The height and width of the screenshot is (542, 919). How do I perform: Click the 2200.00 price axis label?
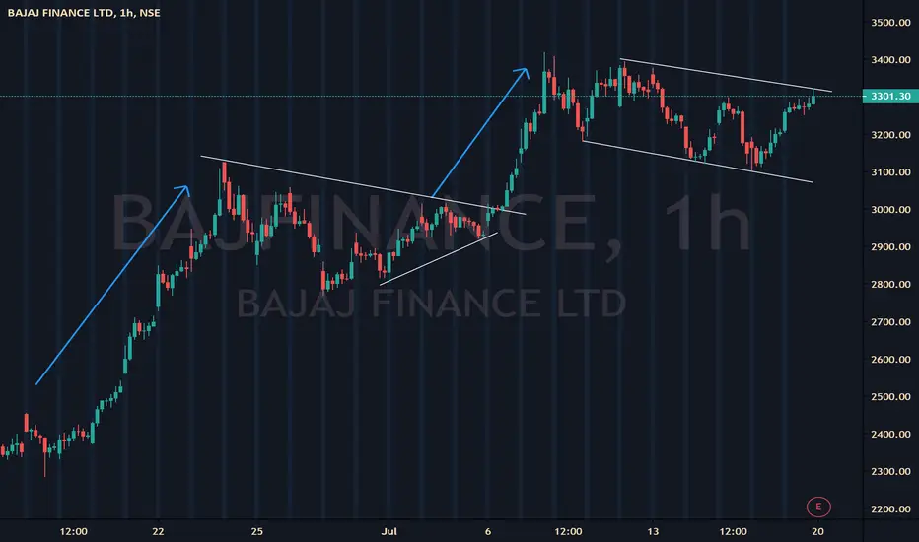(x=890, y=509)
